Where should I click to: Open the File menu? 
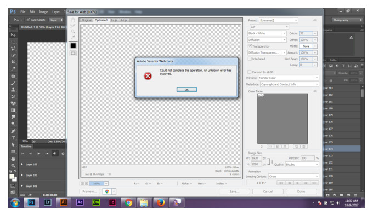tap(23, 11)
